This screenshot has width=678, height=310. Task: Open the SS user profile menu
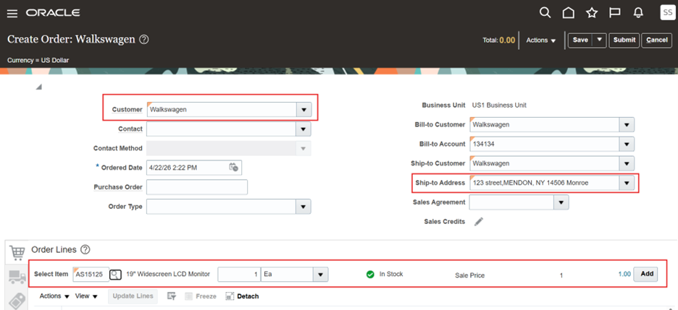[x=668, y=12]
